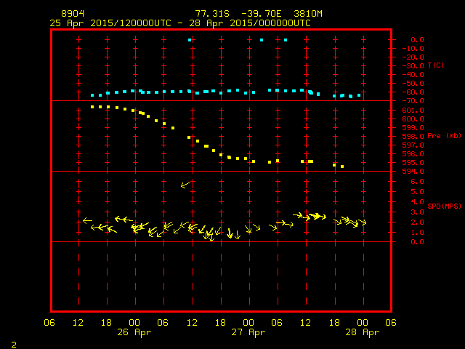Click the 595.0 pressure axis value
This screenshot has height=349, width=465.
[413, 163]
